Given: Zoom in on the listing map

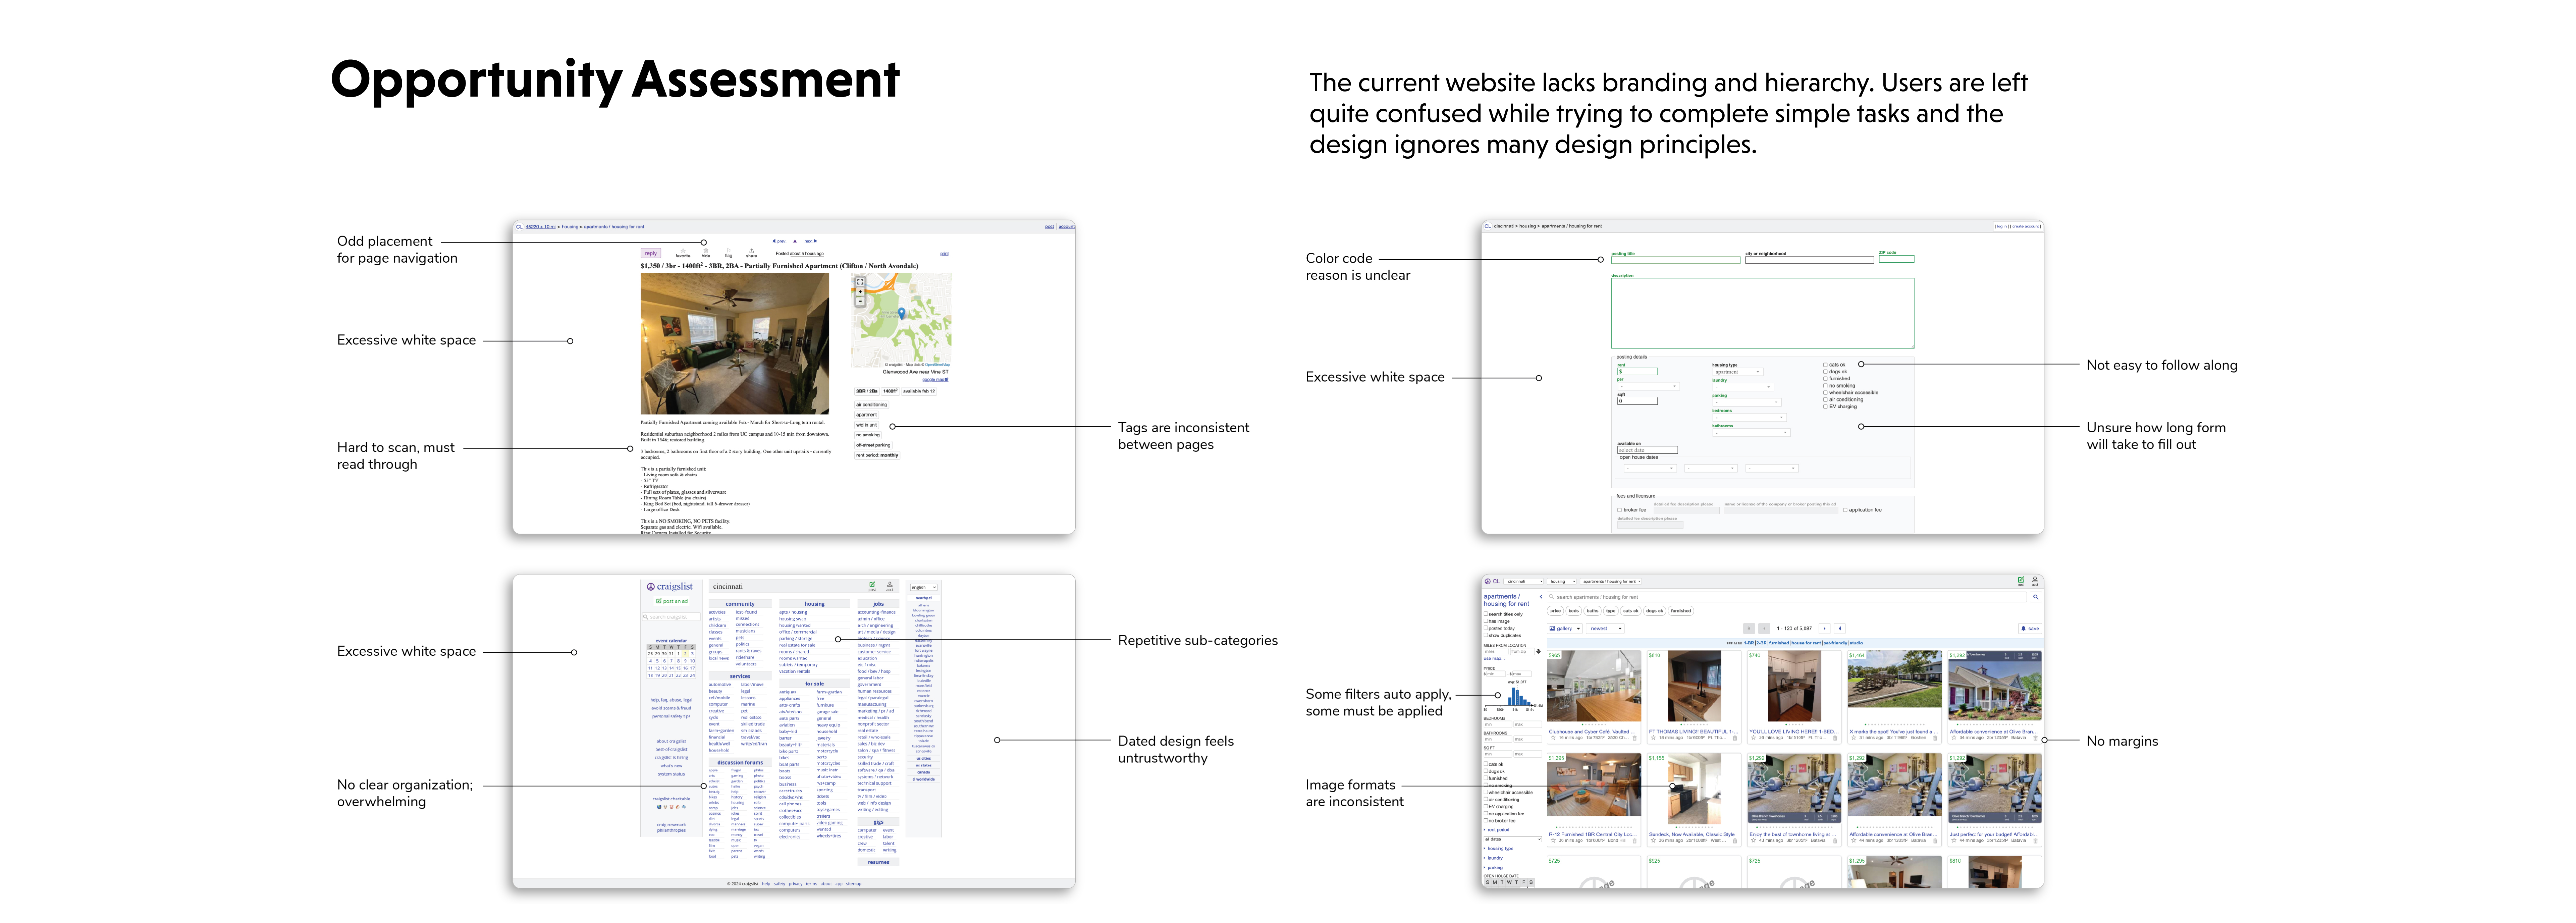Looking at the screenshot, I should pyautogui.click(x=860, y=292).
